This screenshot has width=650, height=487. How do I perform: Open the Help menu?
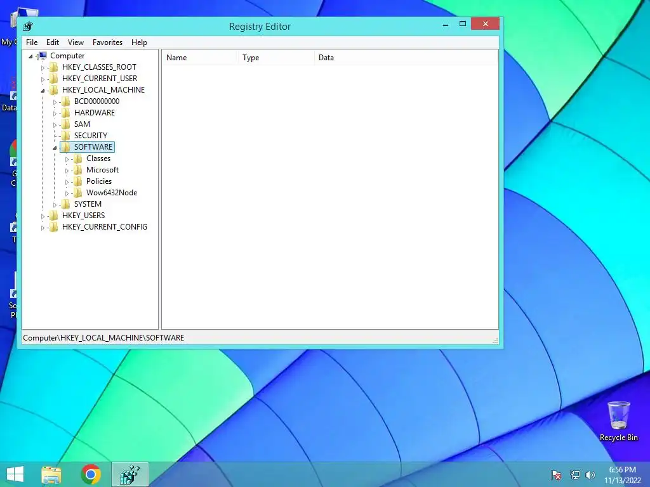point(139,42)
